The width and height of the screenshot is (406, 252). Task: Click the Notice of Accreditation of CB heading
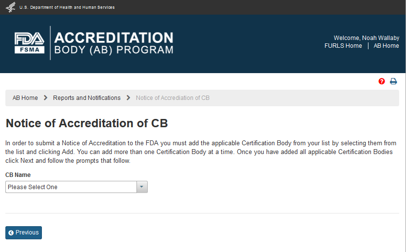tap(87, 123)
